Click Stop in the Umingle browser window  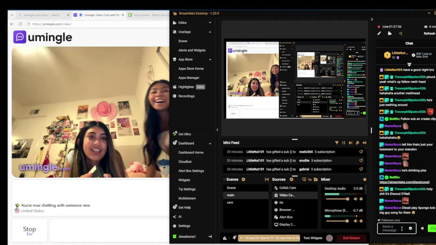29,230
